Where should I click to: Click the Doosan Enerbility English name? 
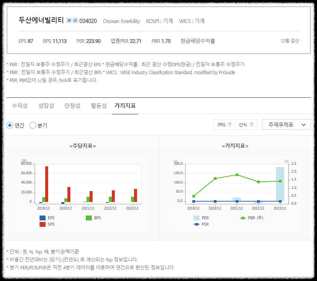point(122,21)
